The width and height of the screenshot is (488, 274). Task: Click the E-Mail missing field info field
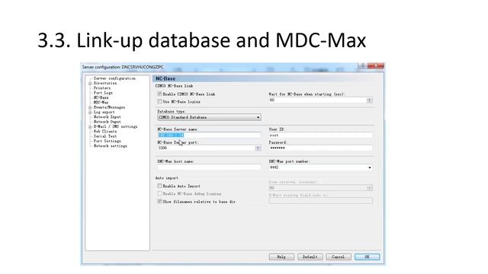(x=320, y=201)
